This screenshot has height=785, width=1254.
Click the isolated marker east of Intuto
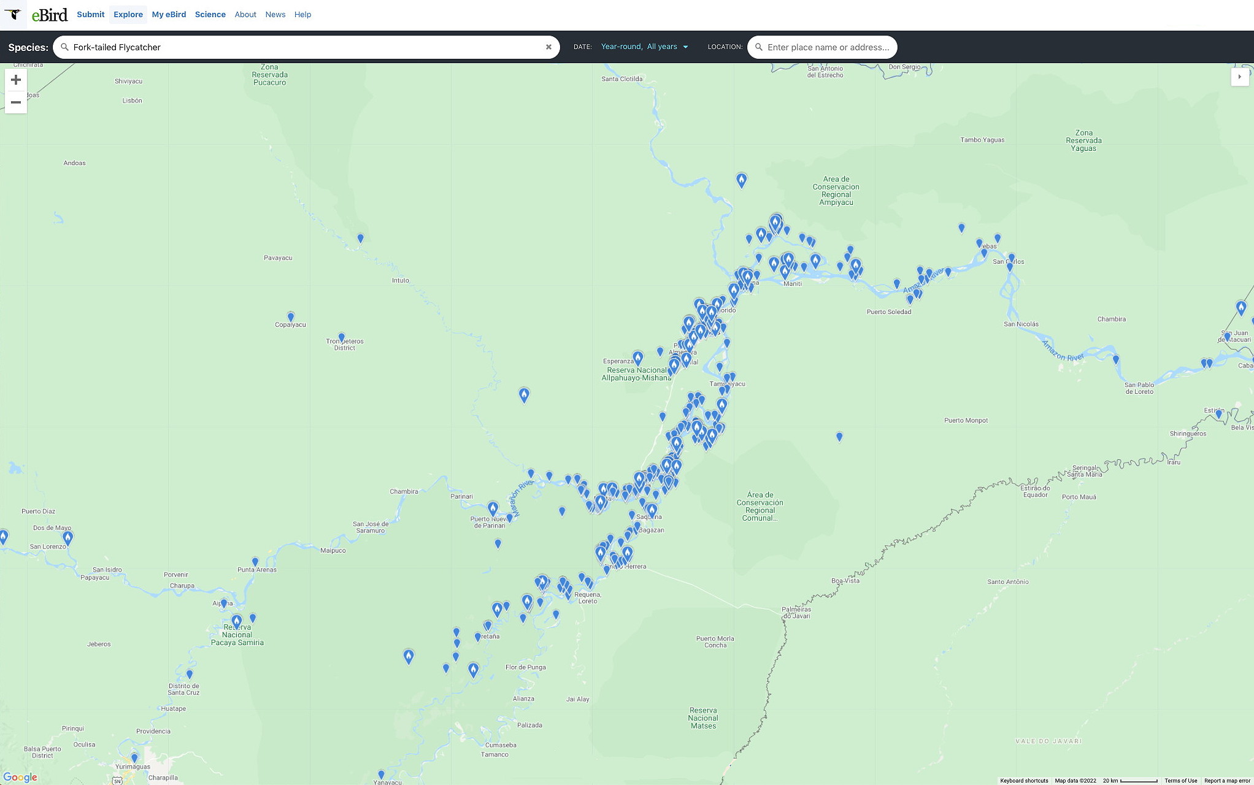(x=524, y=394)
